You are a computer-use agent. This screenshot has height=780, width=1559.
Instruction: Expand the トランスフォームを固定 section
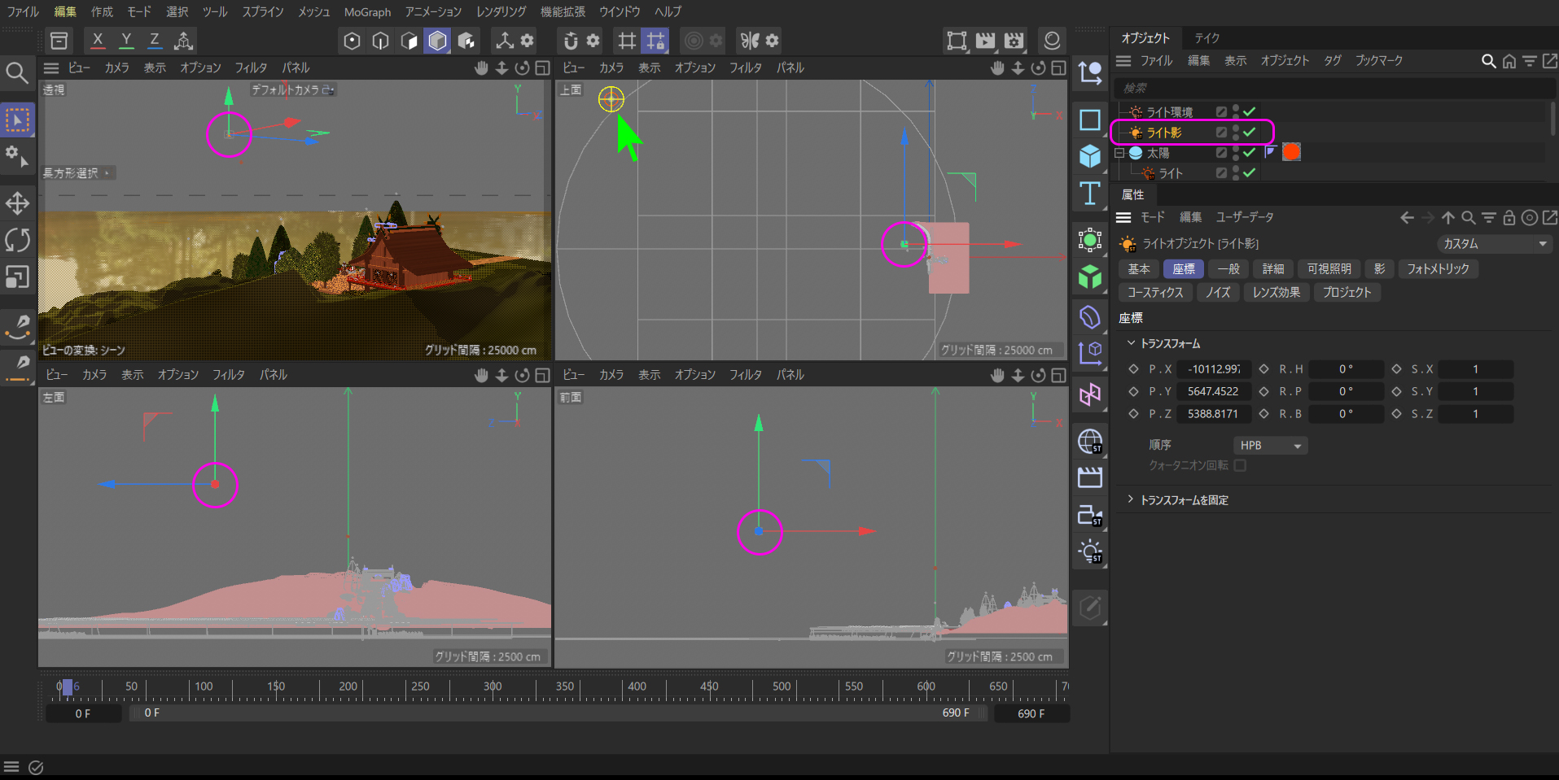(1130, 499)
